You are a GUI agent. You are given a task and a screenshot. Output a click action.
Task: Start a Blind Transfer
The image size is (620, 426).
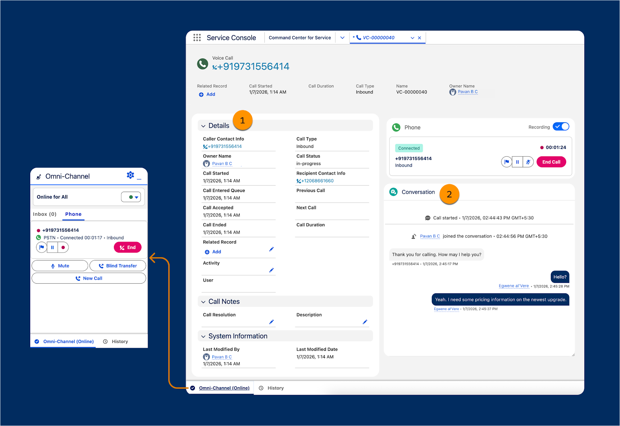pos(118,266)
